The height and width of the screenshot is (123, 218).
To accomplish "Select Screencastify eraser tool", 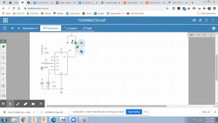I will pos(25,104).
